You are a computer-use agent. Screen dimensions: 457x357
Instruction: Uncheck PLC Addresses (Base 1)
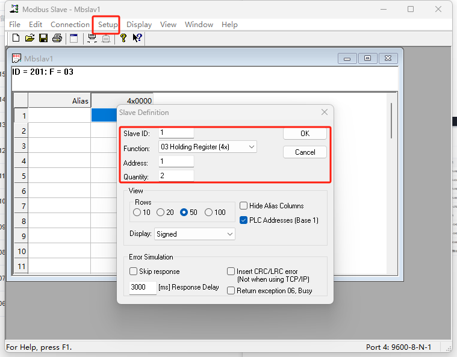click(244, 220)
